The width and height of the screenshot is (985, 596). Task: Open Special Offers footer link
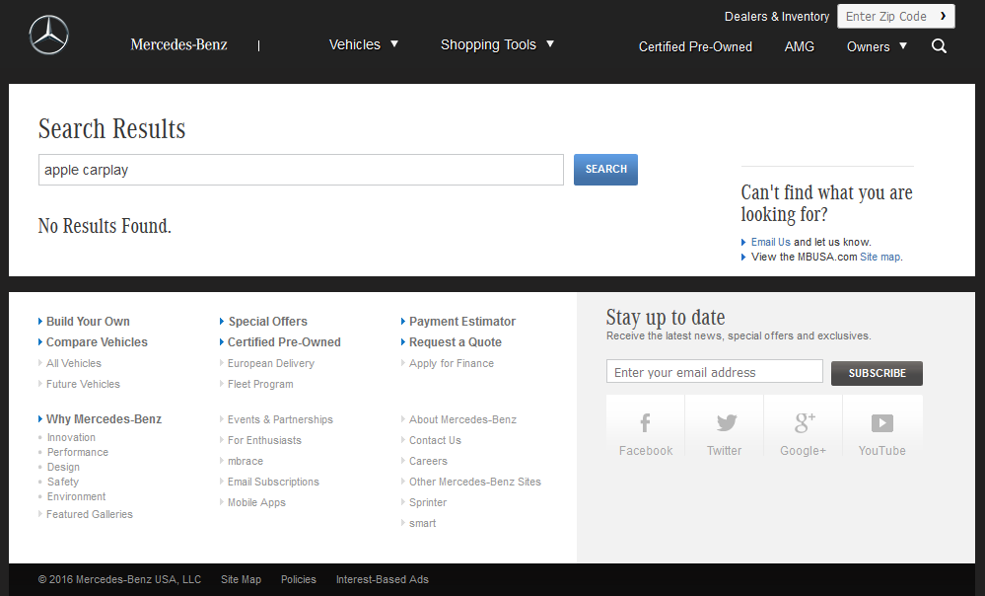267,322
